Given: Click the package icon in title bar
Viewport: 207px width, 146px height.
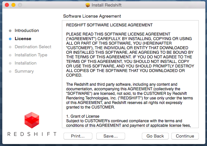Looking at the screenshot, I should coord(87,5).
